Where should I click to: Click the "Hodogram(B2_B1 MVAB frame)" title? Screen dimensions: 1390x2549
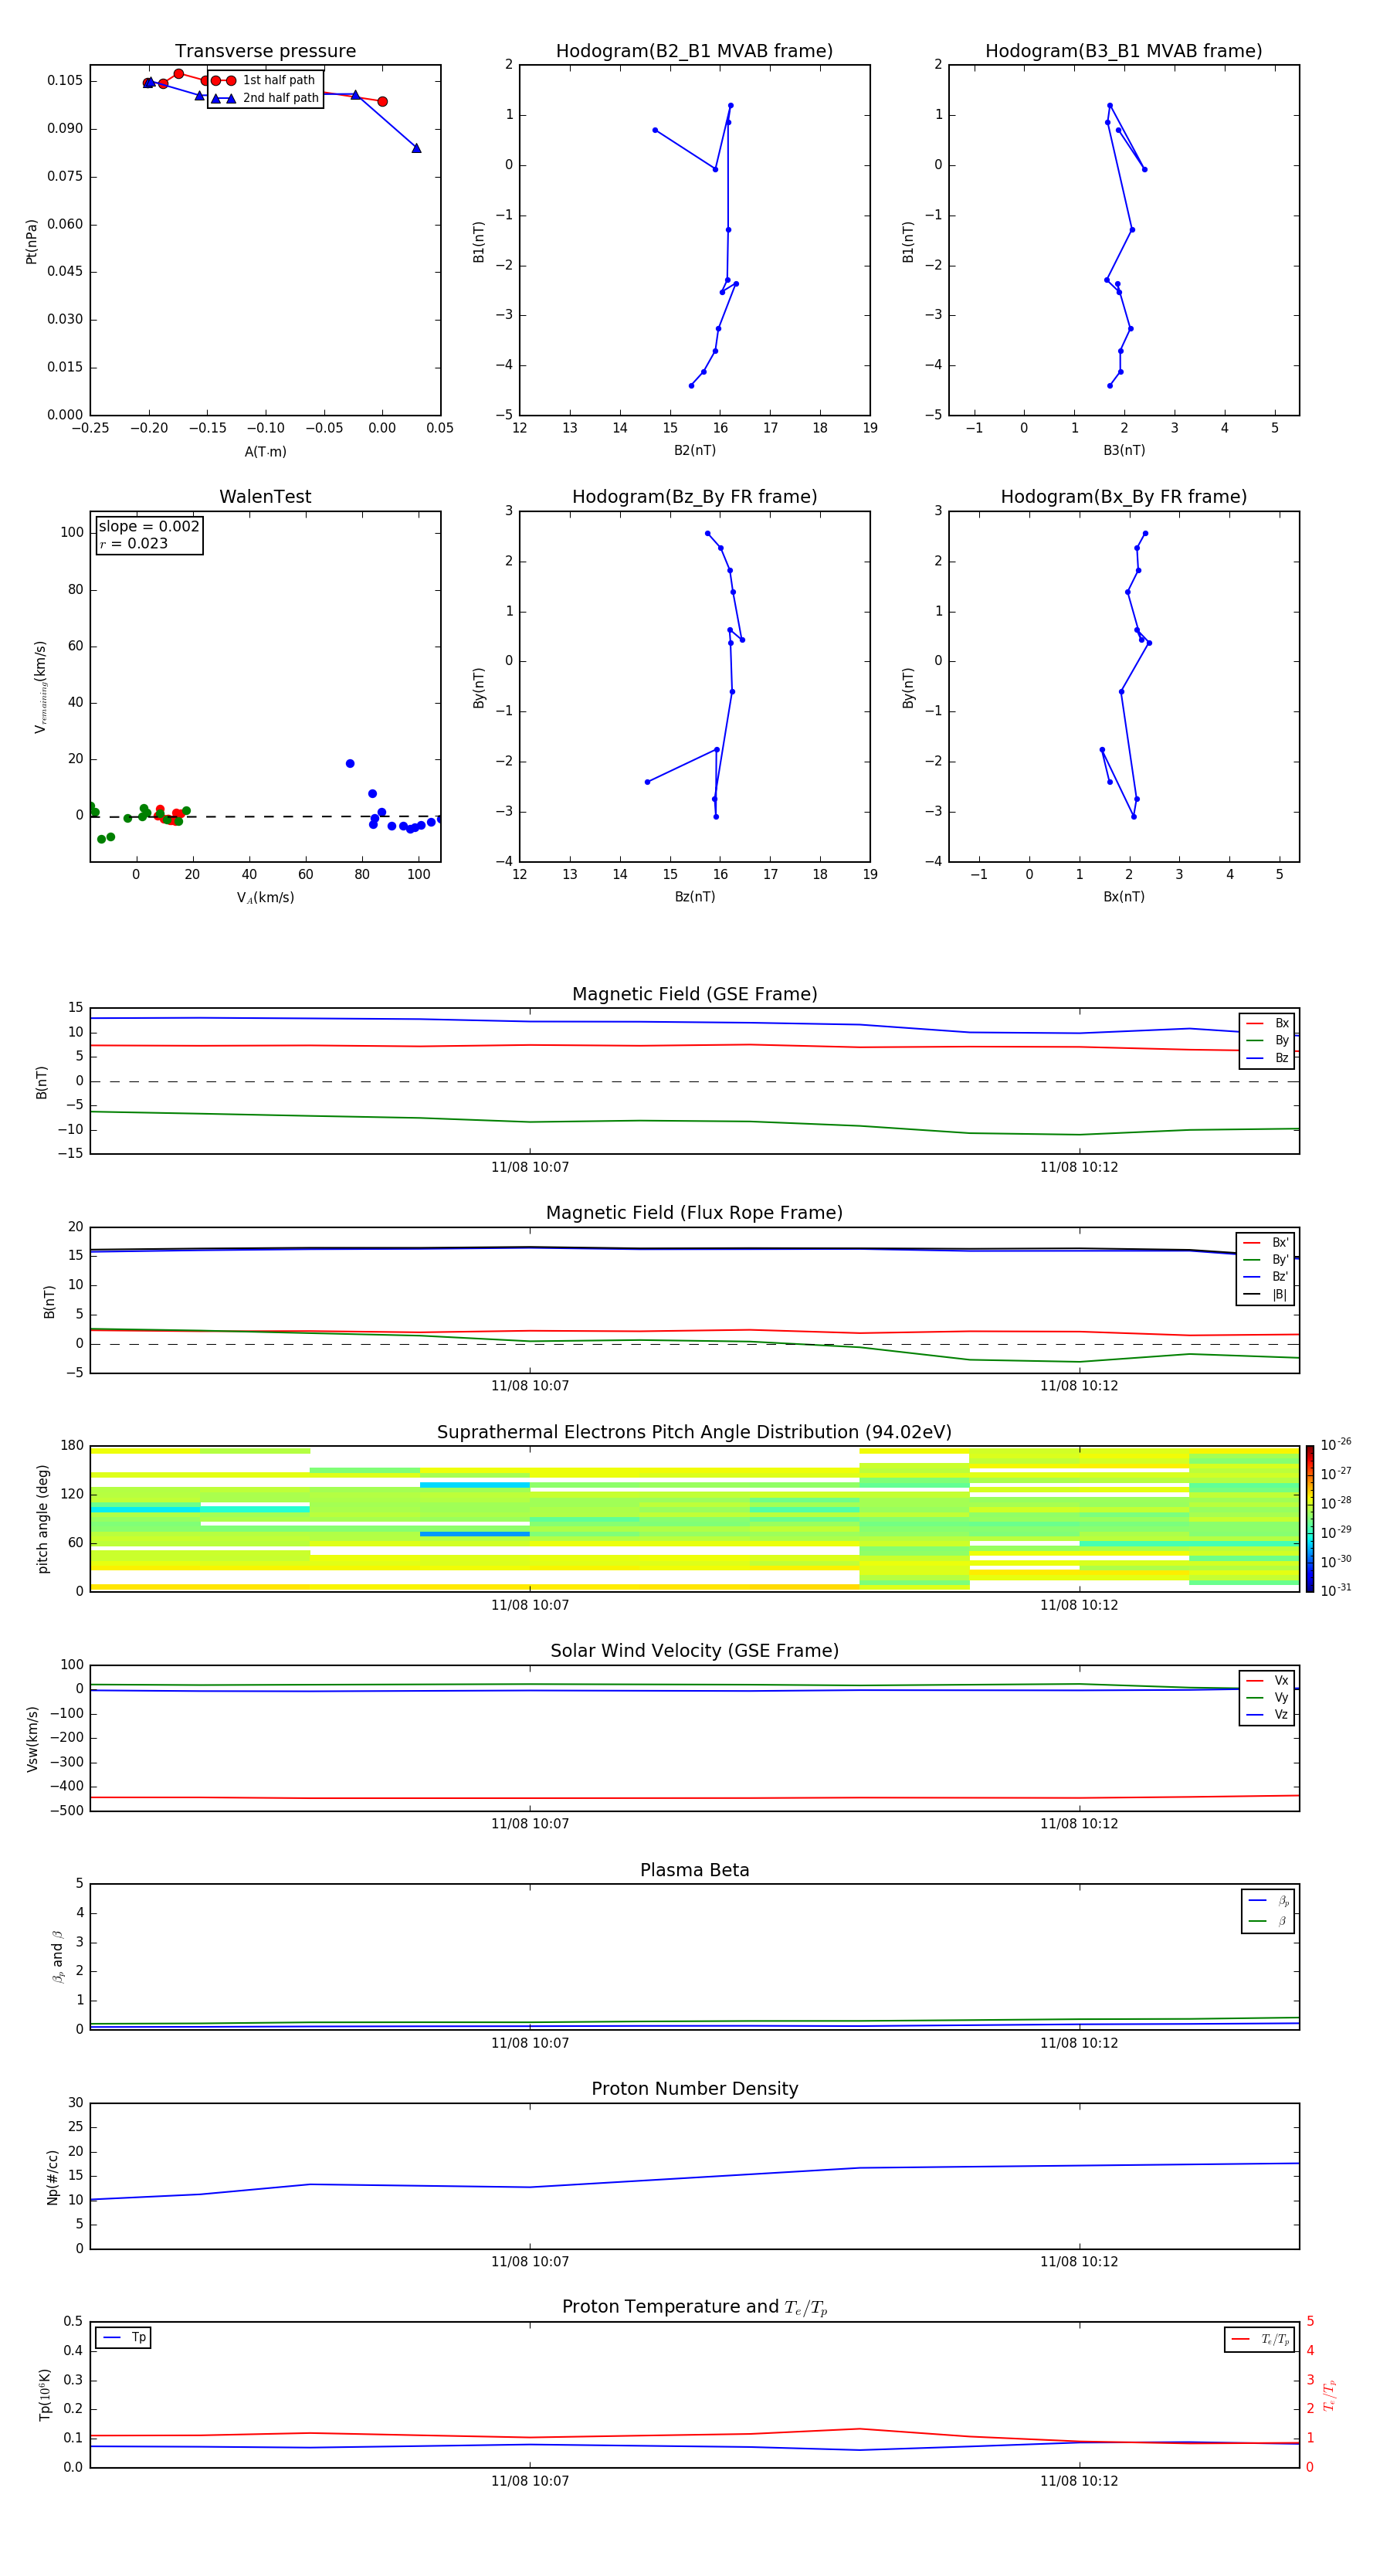coord(694,52)
